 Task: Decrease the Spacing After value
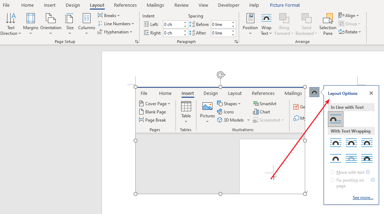point(233,35)
